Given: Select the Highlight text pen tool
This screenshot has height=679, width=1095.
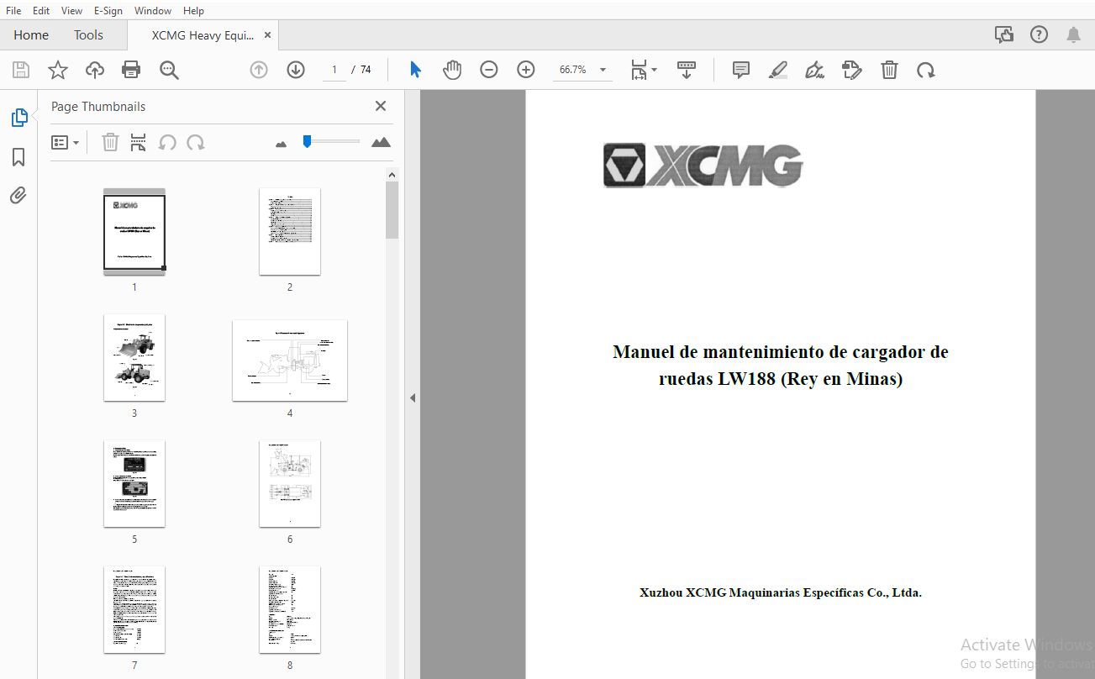Looking at the screenshot, I should click(778, 70).
